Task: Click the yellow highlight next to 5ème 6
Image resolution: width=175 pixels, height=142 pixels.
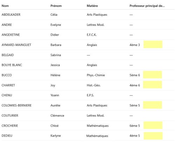Action: tap(153, 75)
